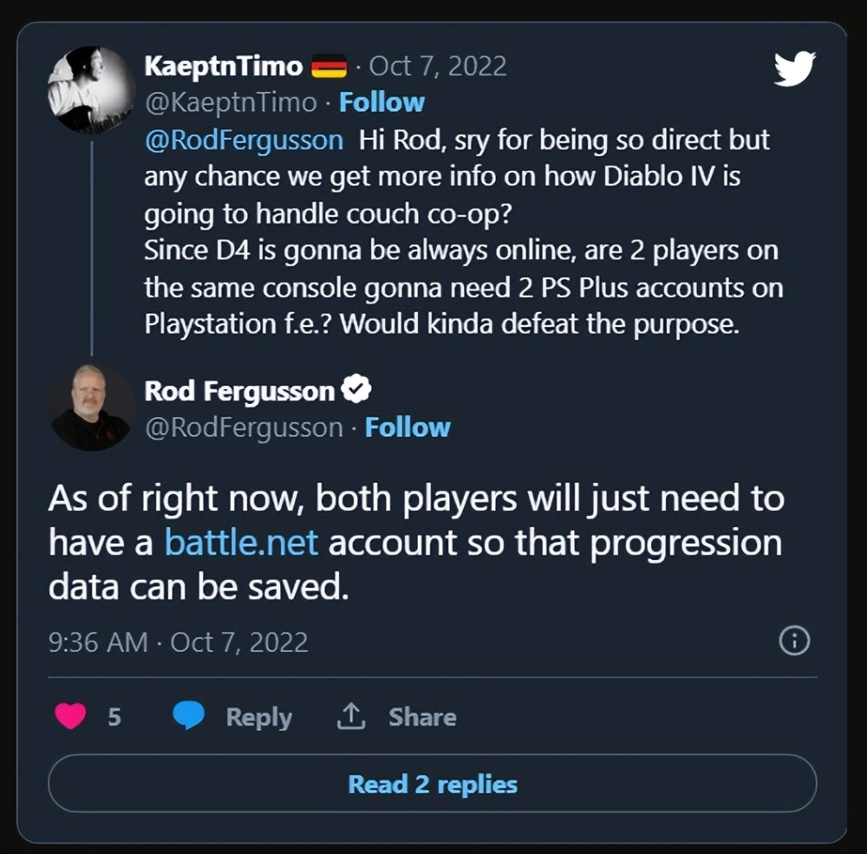The image size is (867, 854).
Task: Open KaeptnTimo's profile picture
Action: (90, 90)
